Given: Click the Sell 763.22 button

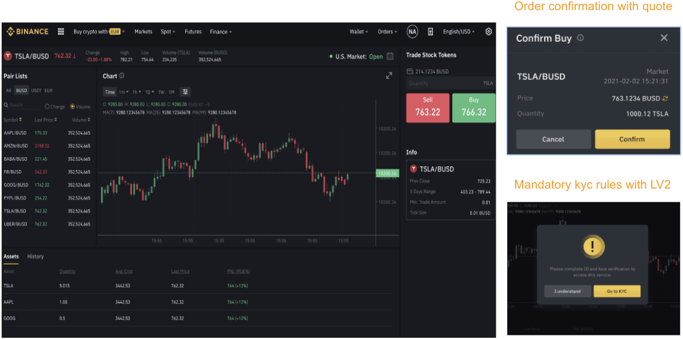Looking at the screenshot, I should tap(427, 108).
